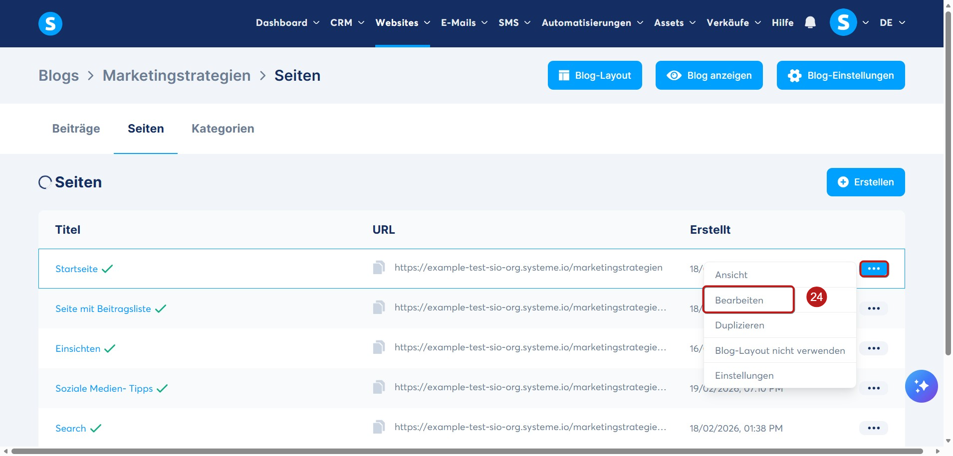Go to Blogs breadcrumb
This screenshot has width=953, height=456.
click(59, 75)
